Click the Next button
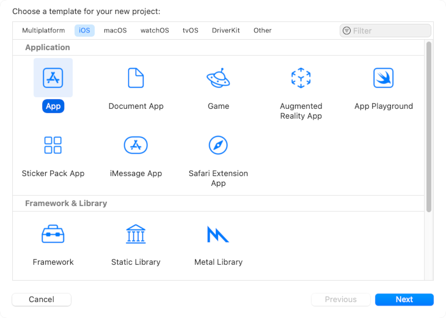 404,300
